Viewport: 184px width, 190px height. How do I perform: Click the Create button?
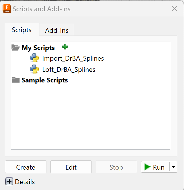point(26,167)
